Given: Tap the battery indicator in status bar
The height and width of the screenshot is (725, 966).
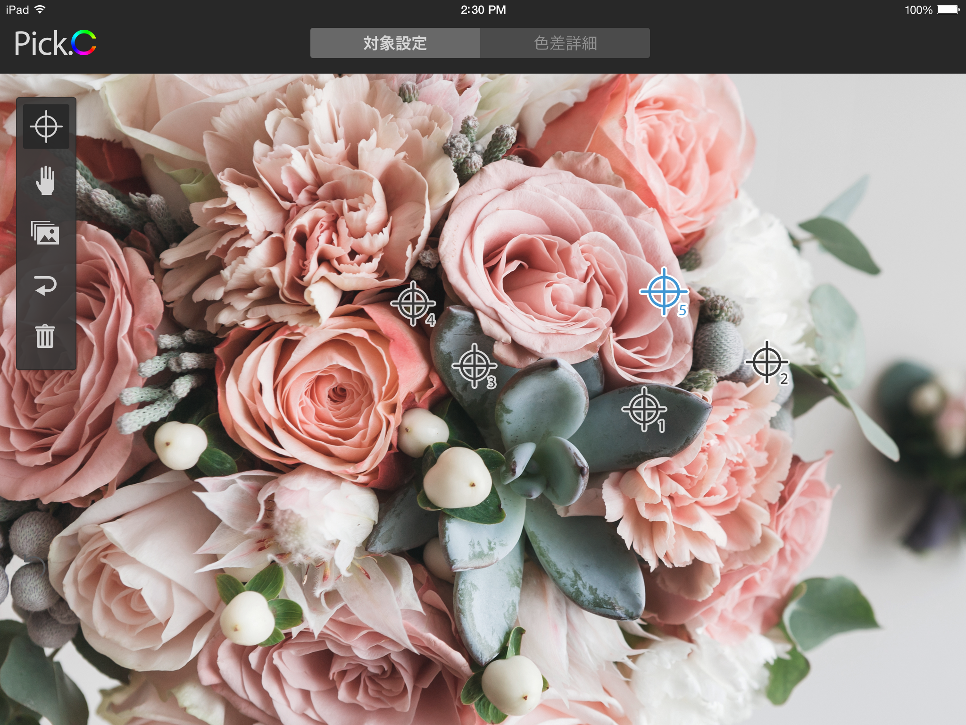Looking at the screenshot, I should pos(947,10).
